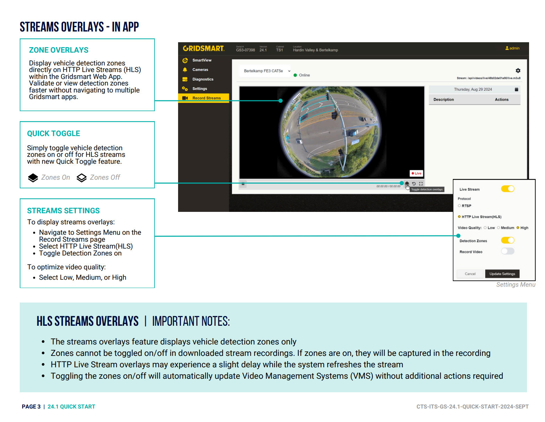The width and height of the screenshot is (545, 422).
Task: Select Low video quality
Action: tap(485, 228)
